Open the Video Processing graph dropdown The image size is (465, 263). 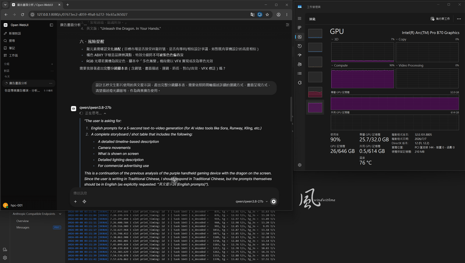point(397,65)
